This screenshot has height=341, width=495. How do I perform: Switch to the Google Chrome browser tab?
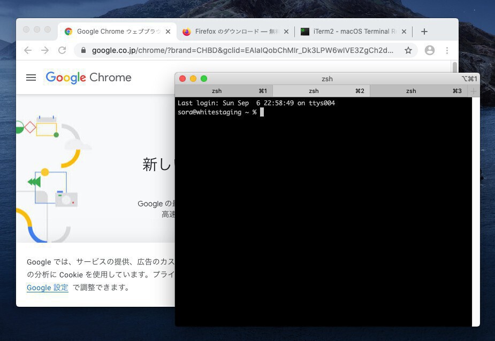(117, 32)
